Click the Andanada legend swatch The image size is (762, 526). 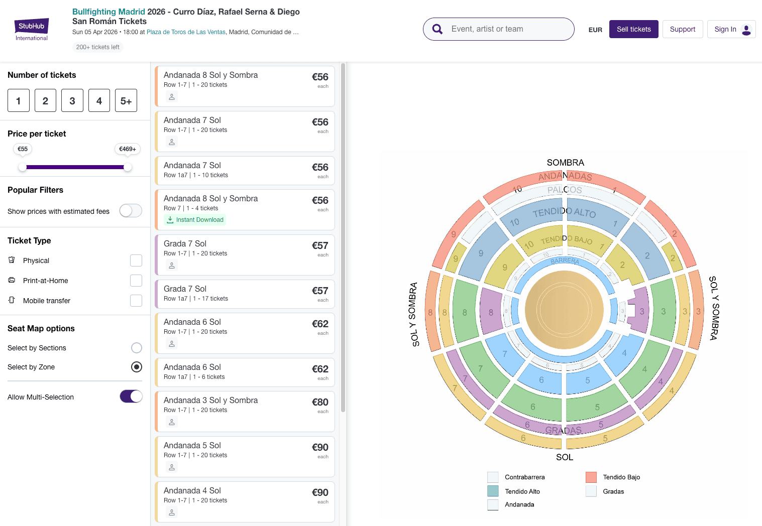[x=493, y=505]
